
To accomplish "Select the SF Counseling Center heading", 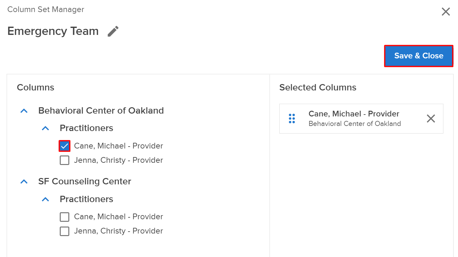I will pyautogui.click(x=85, y=181).
